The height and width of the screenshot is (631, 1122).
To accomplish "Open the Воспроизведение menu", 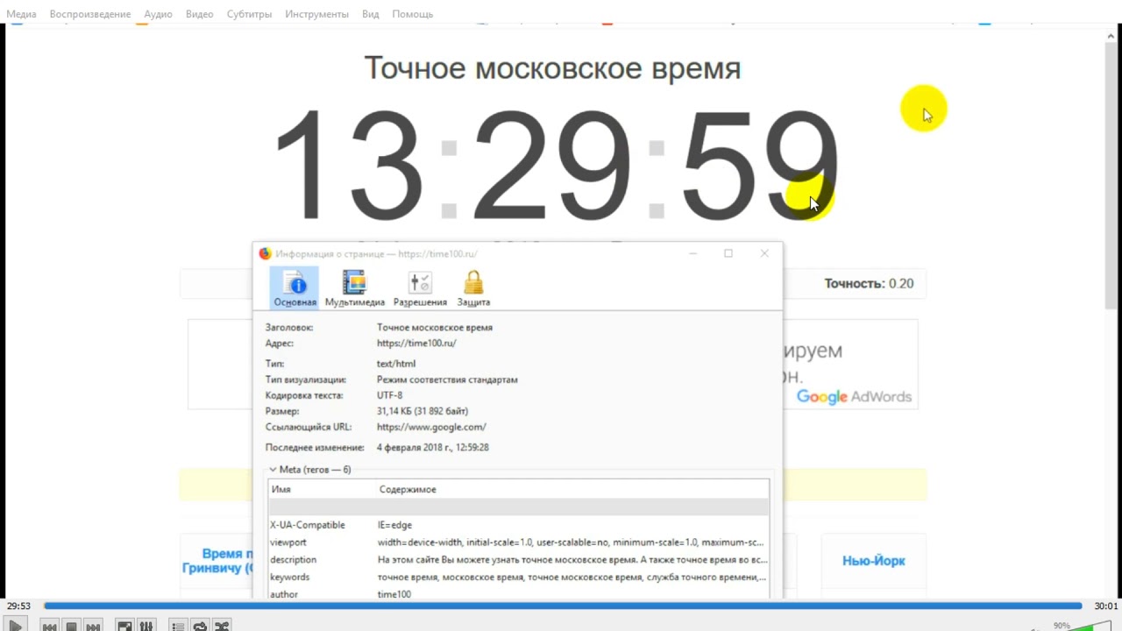I will [90, 14].
